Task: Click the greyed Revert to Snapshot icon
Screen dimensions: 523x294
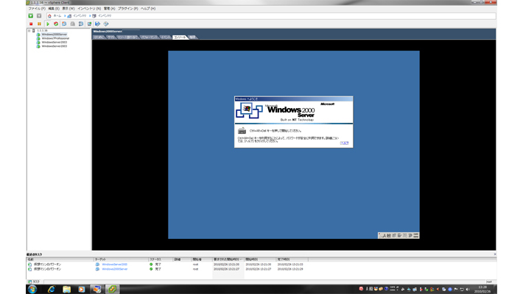Action: (x=73, y=24)
